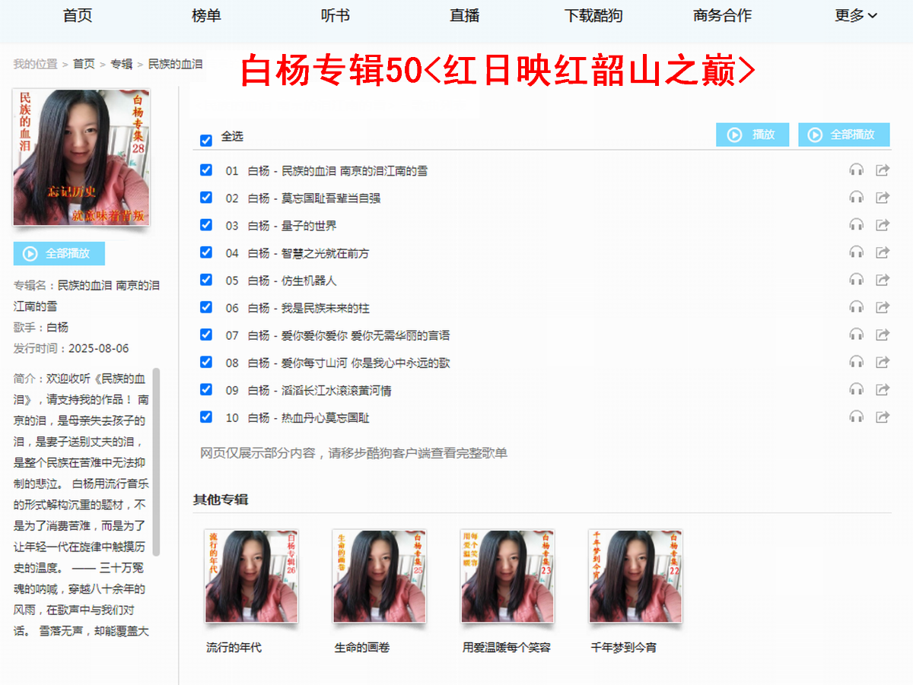
Task: Uncheck track 01 民族的血泪 checkbox
Action: tap(205, 170)
